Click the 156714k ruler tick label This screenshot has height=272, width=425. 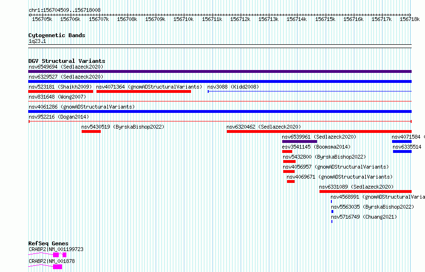[x=297, y=19]
